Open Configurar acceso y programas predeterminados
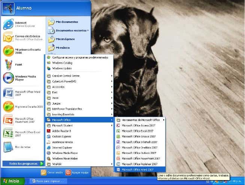245x185 pixels. tap(79, 58)
